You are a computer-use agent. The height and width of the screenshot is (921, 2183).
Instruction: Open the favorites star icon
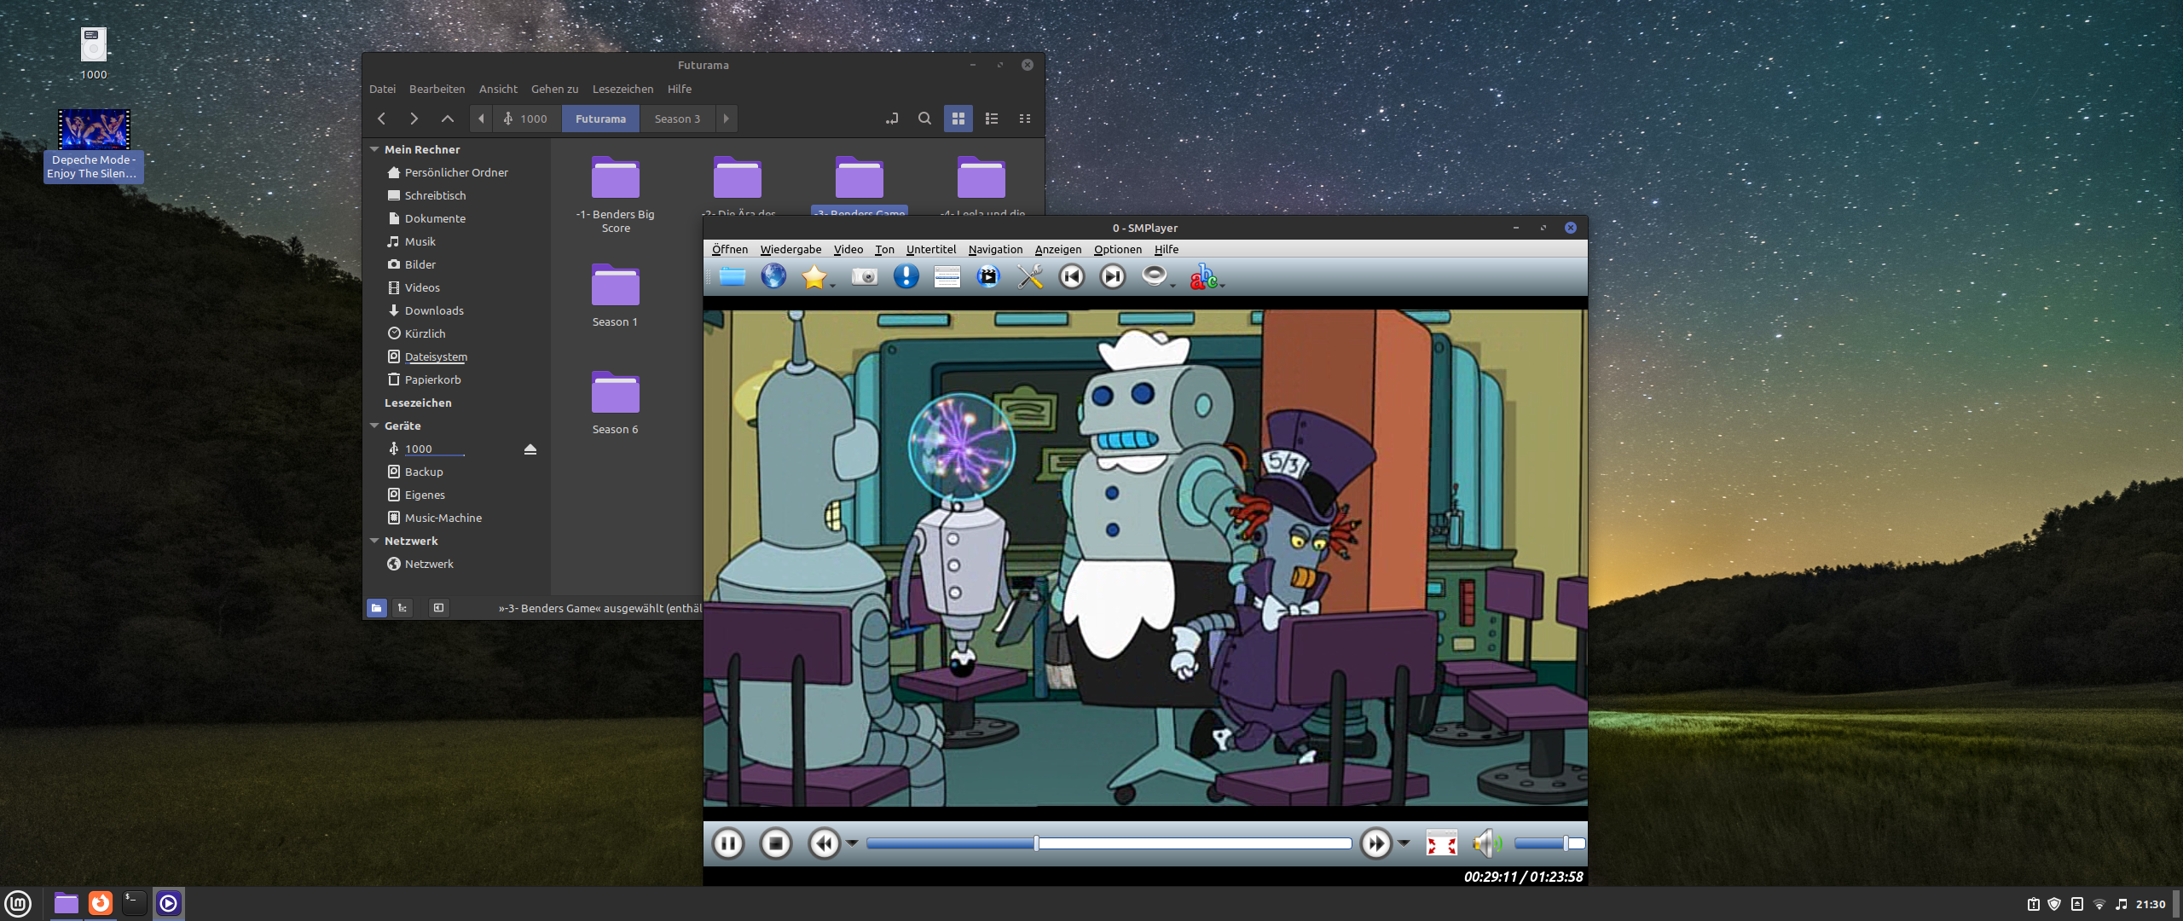click(x=814, y=276)
